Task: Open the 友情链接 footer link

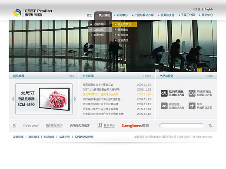Action: pyautogui.click(x=18, y=137)
